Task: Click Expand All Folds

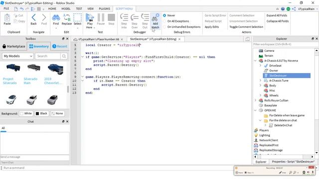Action: point(277,15)
